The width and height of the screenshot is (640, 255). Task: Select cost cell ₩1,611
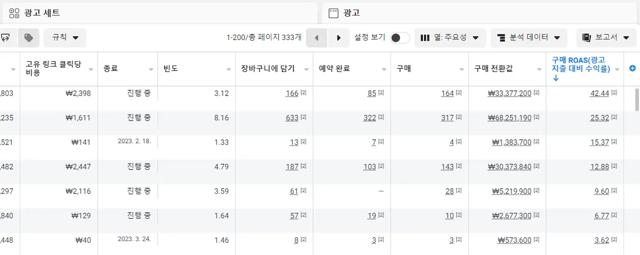[78, 118]
